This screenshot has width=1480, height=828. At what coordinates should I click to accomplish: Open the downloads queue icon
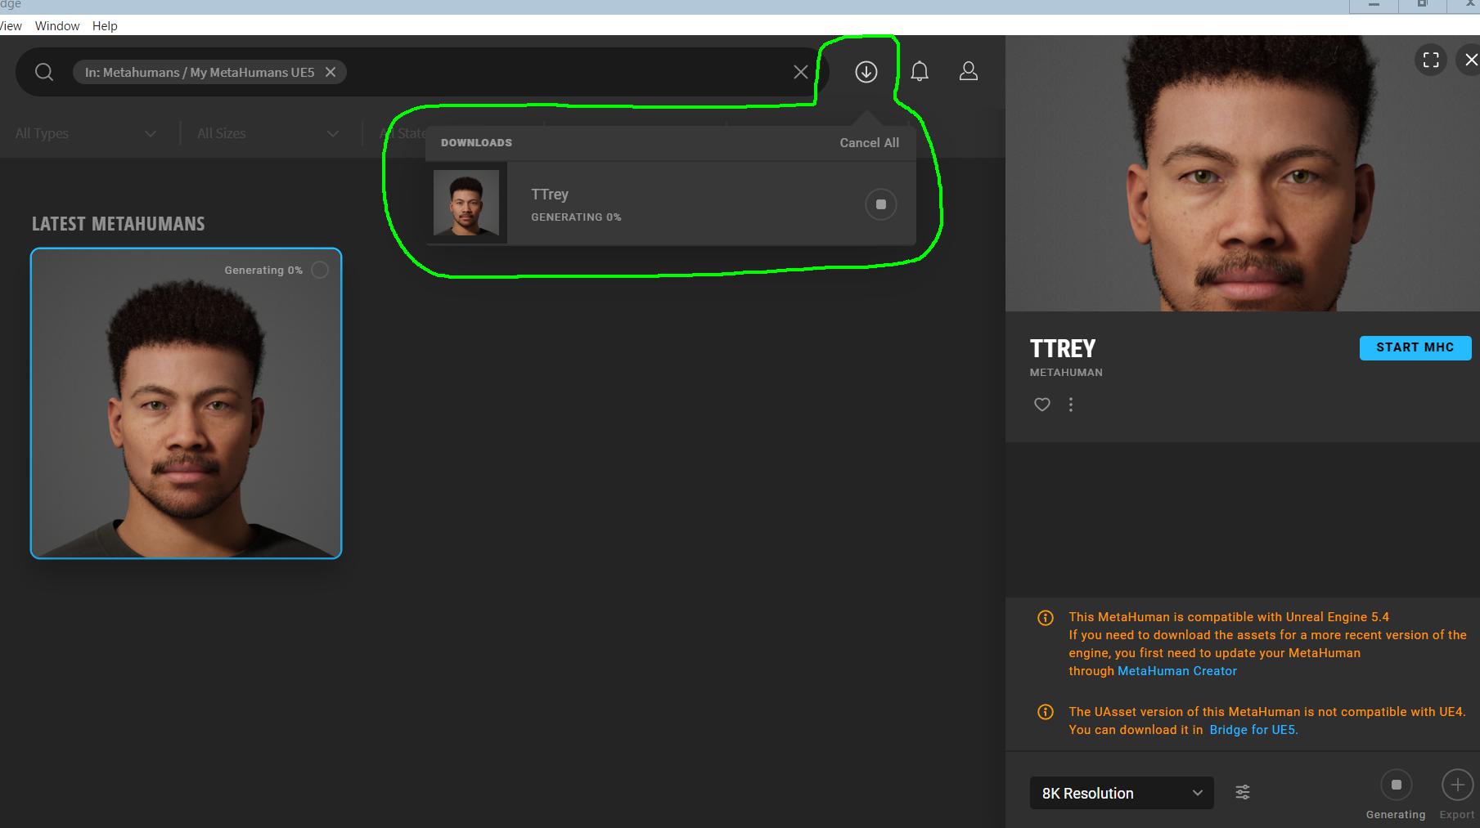(866, 72)
